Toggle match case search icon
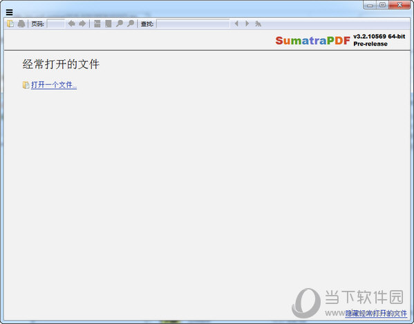 point(258,23)
